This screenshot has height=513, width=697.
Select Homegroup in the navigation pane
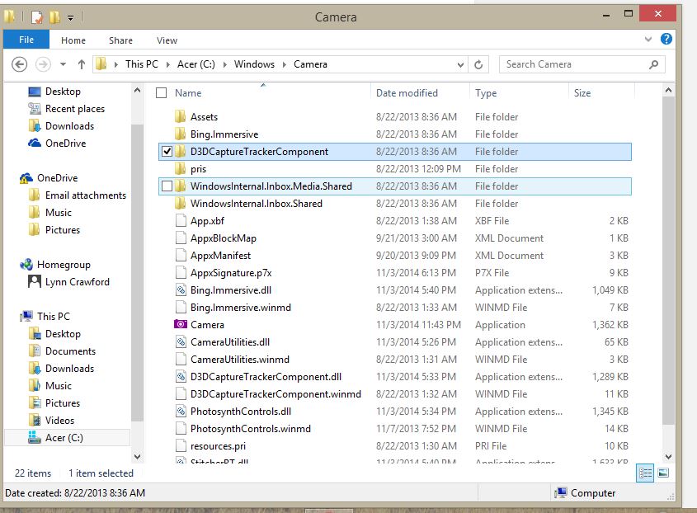click(x=55, y=265)
